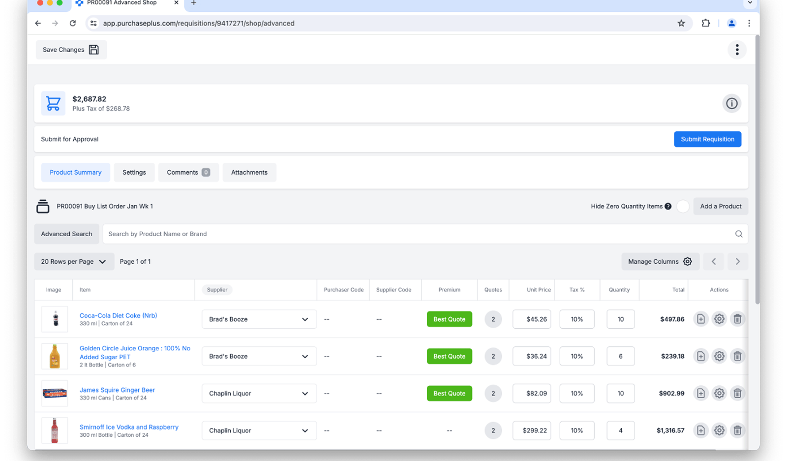Open Smirnoff Ice Vodka and Raspberry product link
Screen dimensions: 787x461
[x=129, y=427]
